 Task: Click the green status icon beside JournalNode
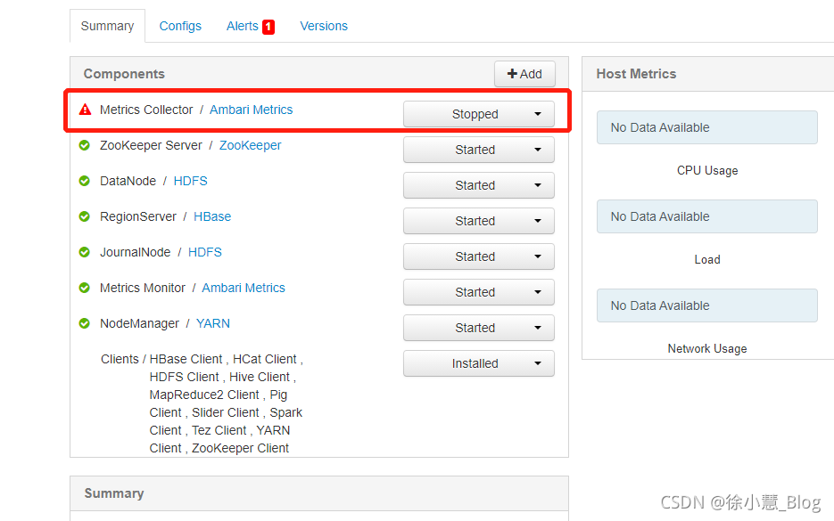84,252
